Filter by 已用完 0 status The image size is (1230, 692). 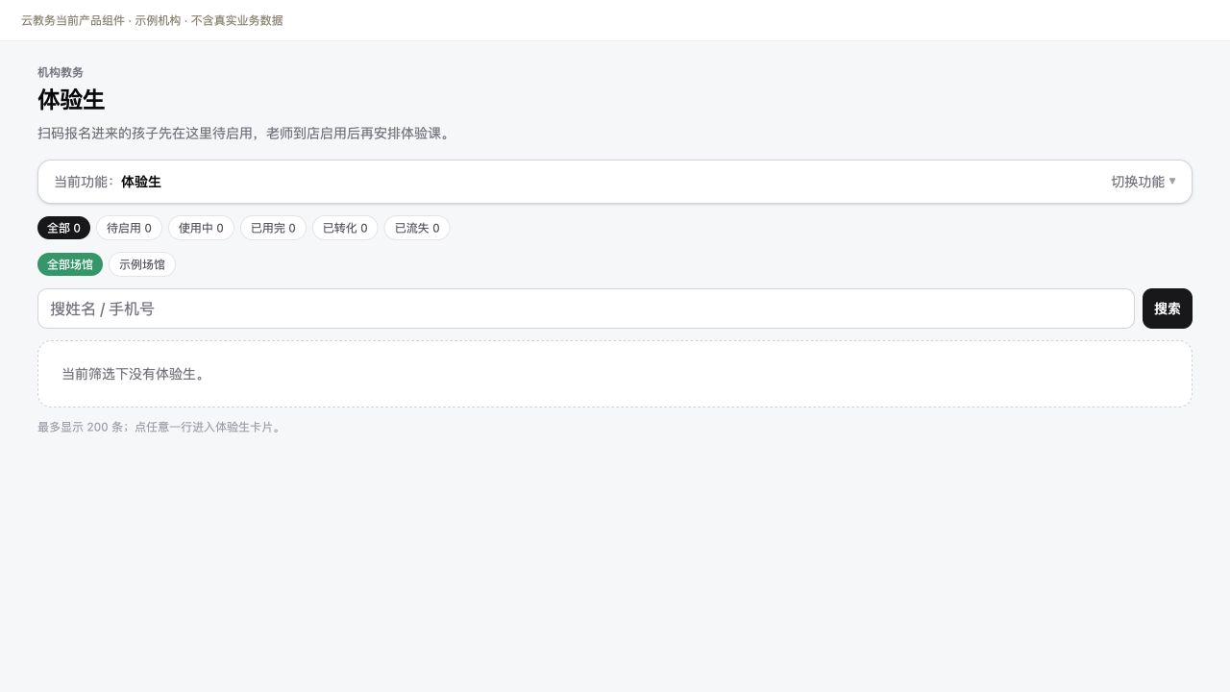pos(273,228)
